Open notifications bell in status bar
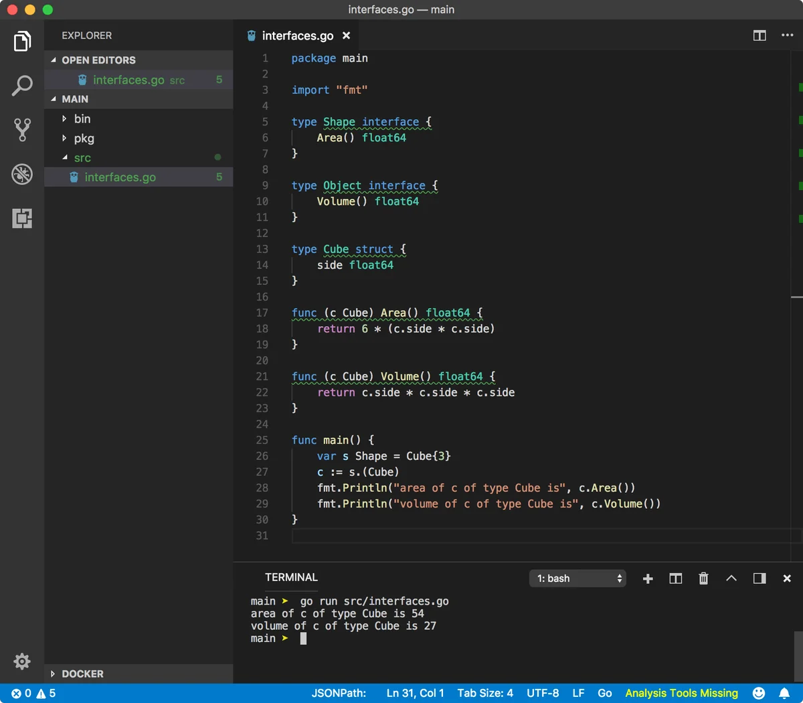 coord(784,693)
